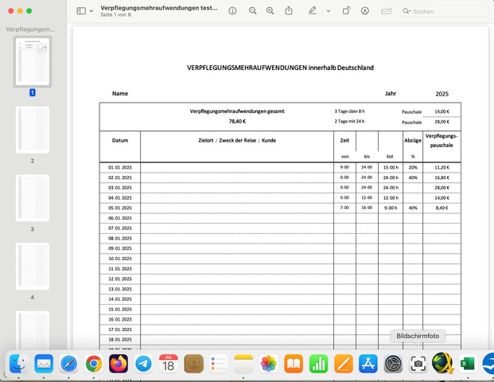Click the total amount 78,40 €
This screenshot has height=382, width=494.
237,121
